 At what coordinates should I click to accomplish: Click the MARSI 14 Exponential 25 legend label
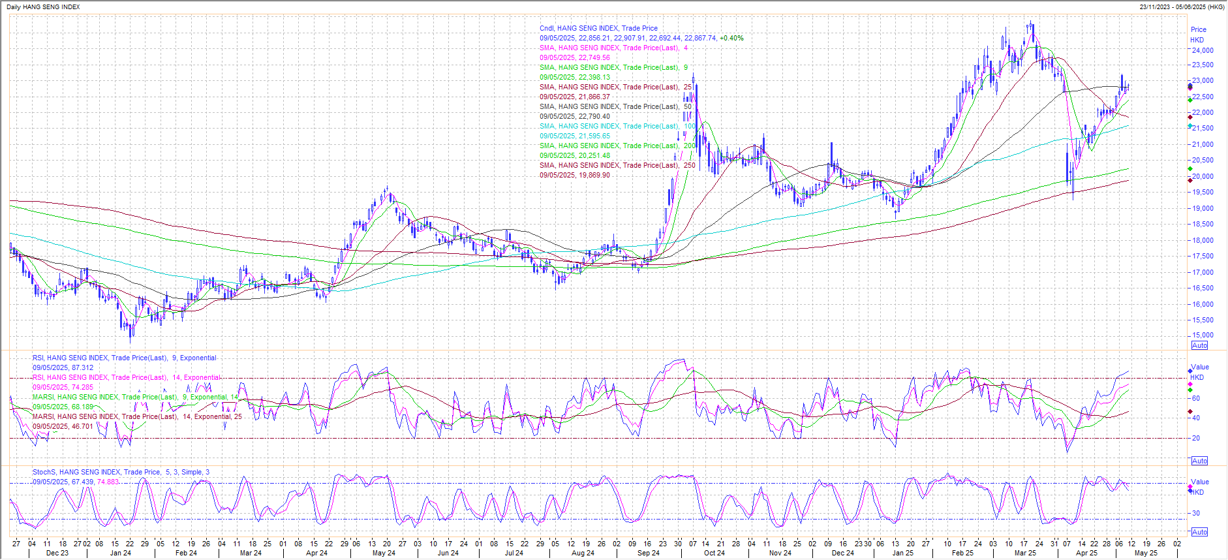coord(137,416)
